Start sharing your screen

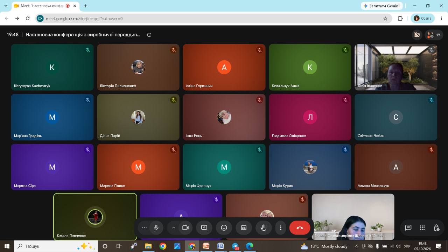pyautogui.click(x=204, y=228)
